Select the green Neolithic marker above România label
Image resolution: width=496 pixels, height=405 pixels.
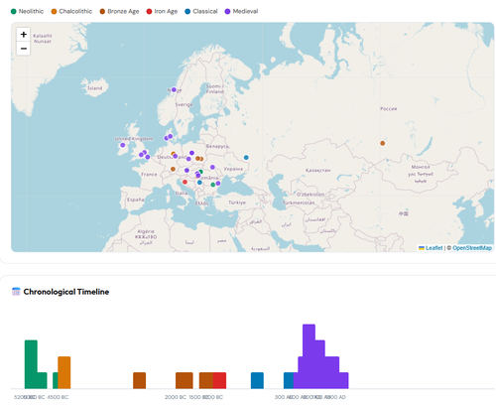point(201,172)
